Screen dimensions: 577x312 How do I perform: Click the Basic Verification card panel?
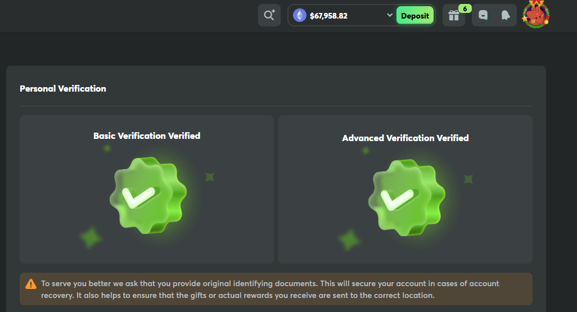[147, 189]
